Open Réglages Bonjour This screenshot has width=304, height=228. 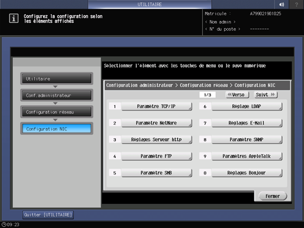247,173
